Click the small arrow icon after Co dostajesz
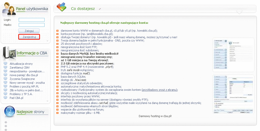The image size is (260, 131). [x=100, y=9]
